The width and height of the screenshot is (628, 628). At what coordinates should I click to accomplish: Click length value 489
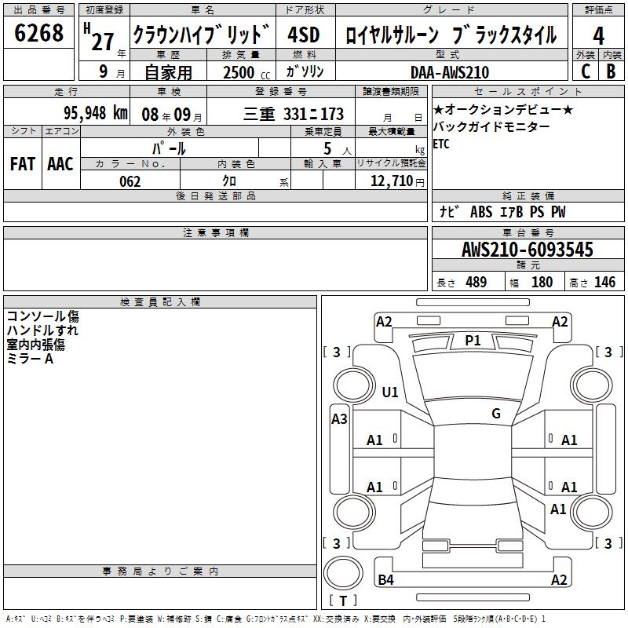coord(476,282)
